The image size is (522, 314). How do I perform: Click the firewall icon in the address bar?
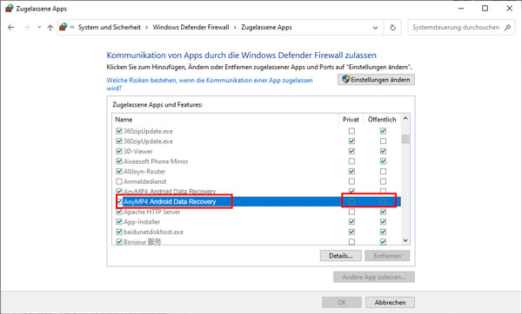[x=64, y=27]
